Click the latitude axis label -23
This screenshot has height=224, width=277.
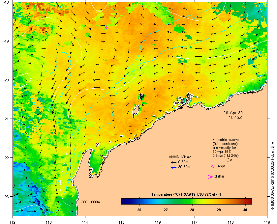pyautogui.click(x=6, y=196)
